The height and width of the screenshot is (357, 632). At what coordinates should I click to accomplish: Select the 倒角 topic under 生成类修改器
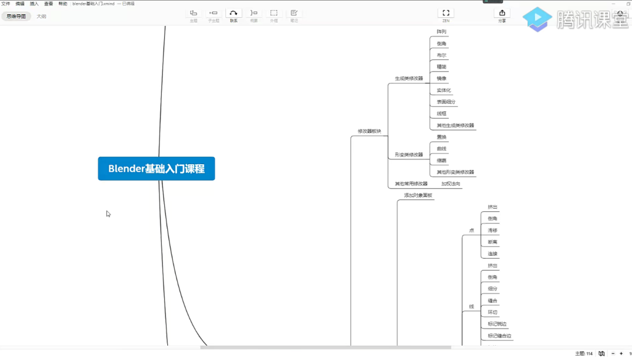click(441, 44)
